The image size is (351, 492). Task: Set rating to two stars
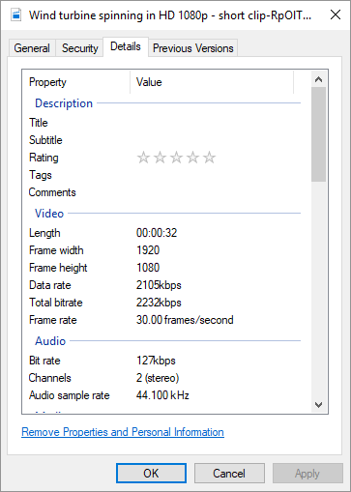(x=160, y=158)
